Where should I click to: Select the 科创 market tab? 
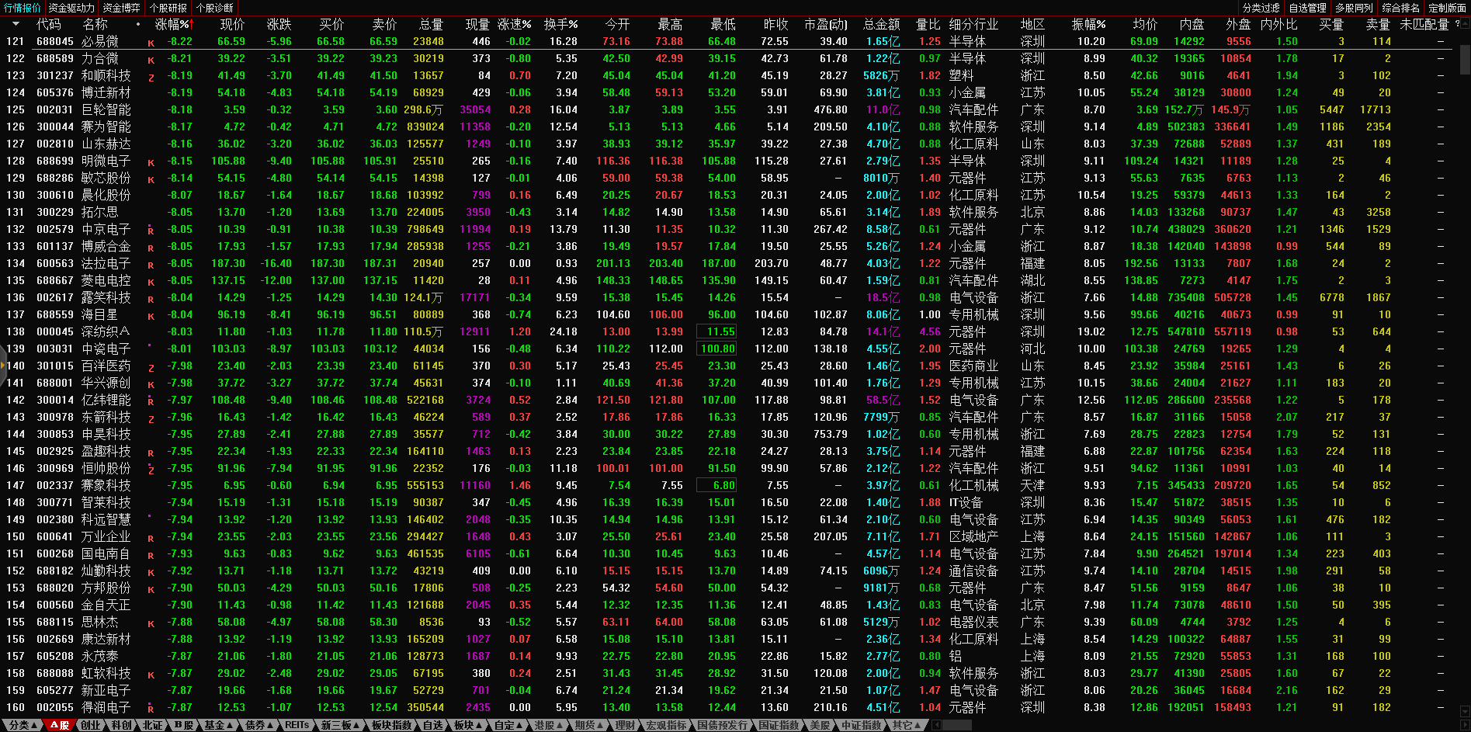[x=121, y=725]
